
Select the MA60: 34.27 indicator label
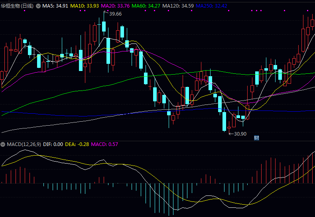pos(146,6)
